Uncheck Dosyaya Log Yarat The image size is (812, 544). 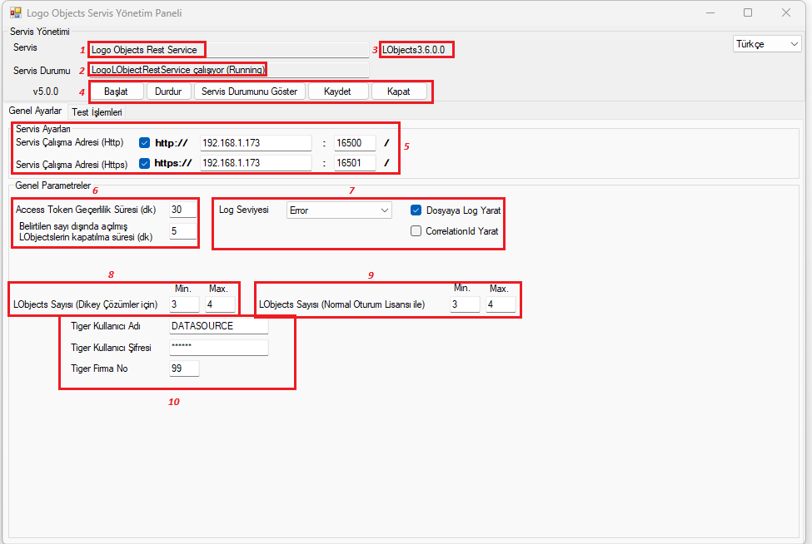[x=416, y=210]
